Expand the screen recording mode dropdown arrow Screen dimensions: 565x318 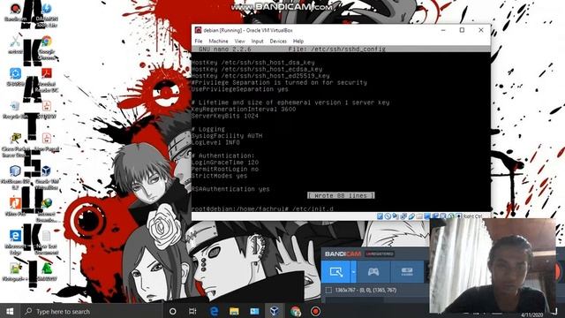point(353,272)
